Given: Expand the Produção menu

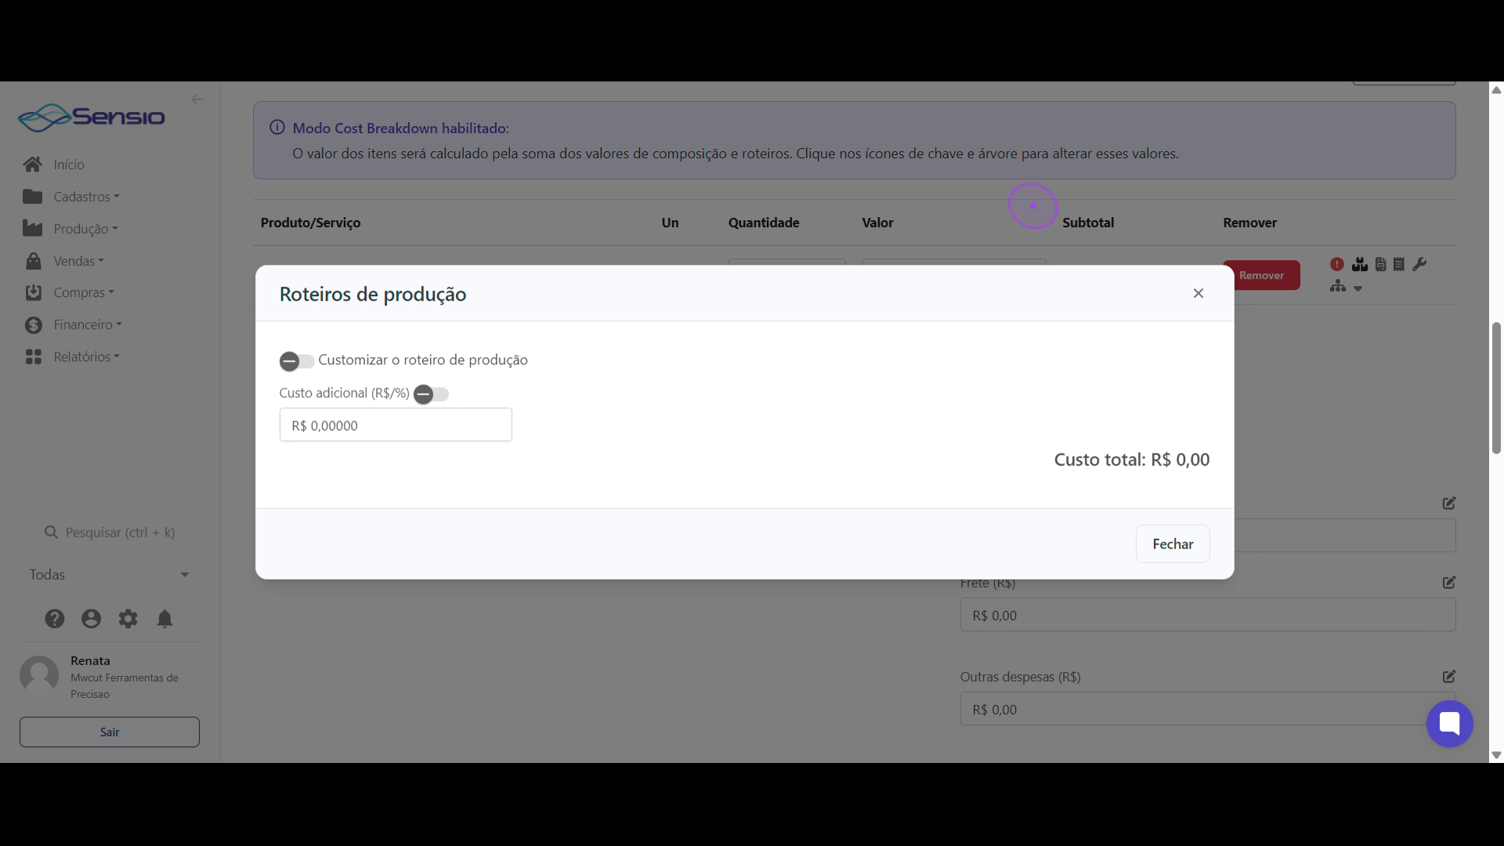Looking at the screenshot, I should [85, 229].
